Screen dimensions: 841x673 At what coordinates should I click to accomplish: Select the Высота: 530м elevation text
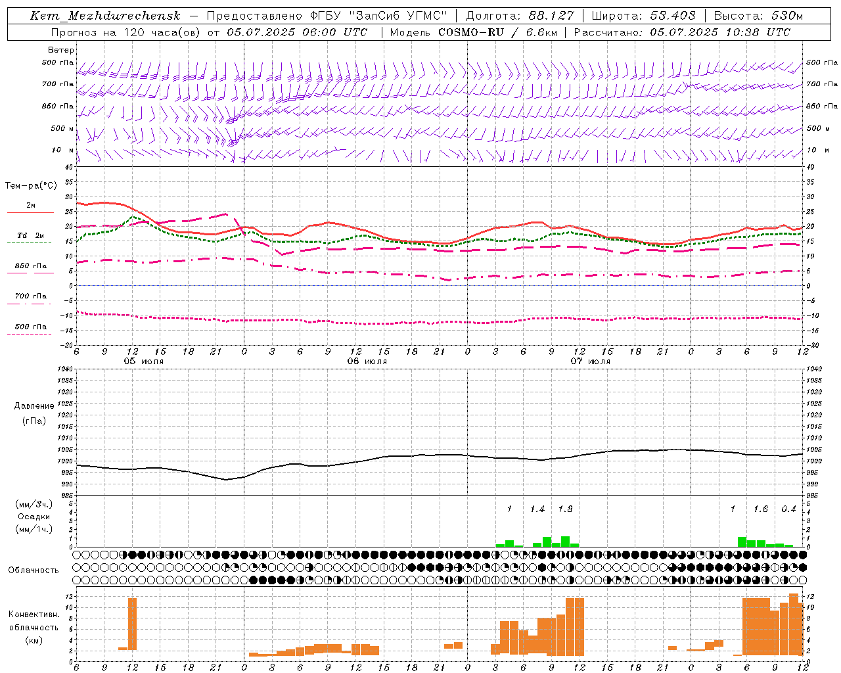pyautogui.click(x=758, y=16)
